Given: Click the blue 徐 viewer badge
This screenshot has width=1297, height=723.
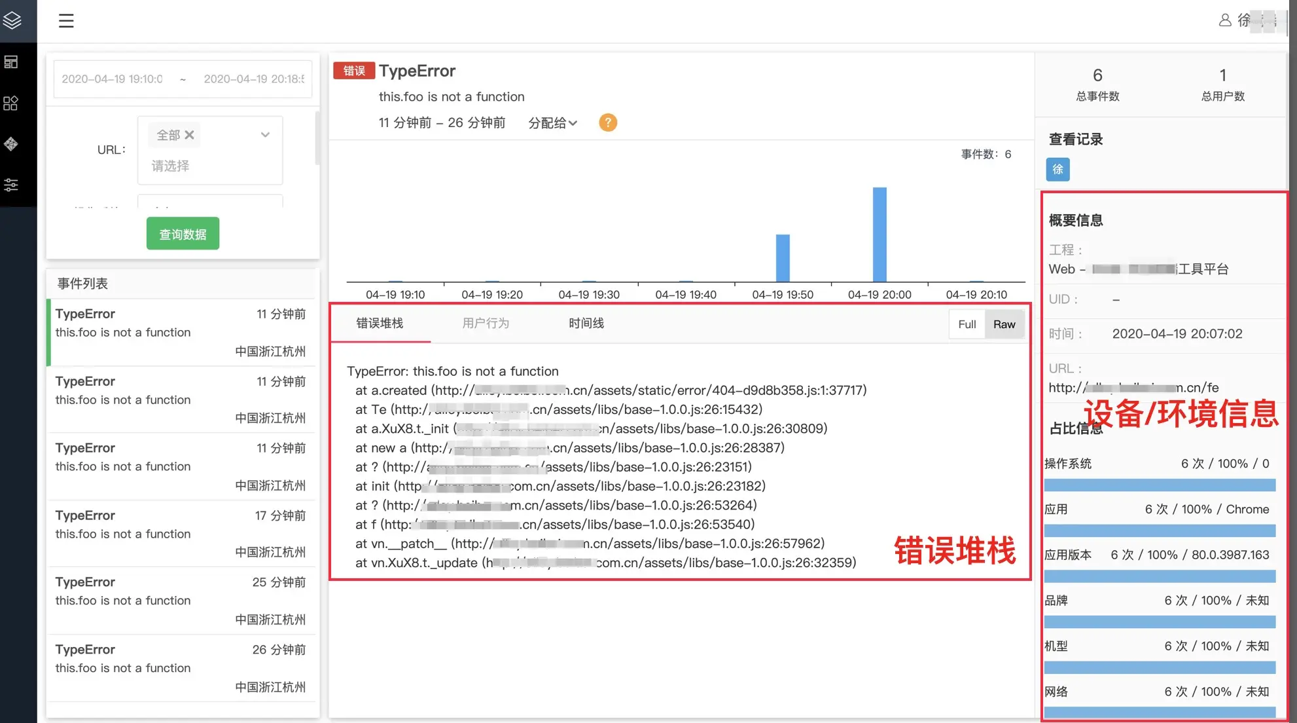Looking at the screenshot, I should tap(1057, 169).
